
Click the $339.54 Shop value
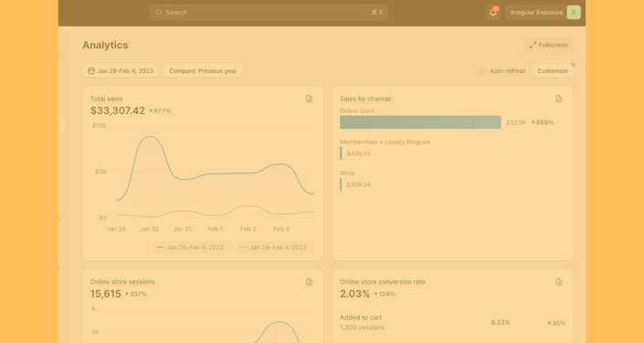(x=358, y=184)
